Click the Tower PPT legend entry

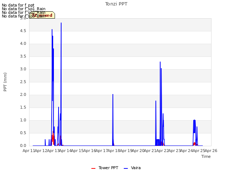pos(105,168)
